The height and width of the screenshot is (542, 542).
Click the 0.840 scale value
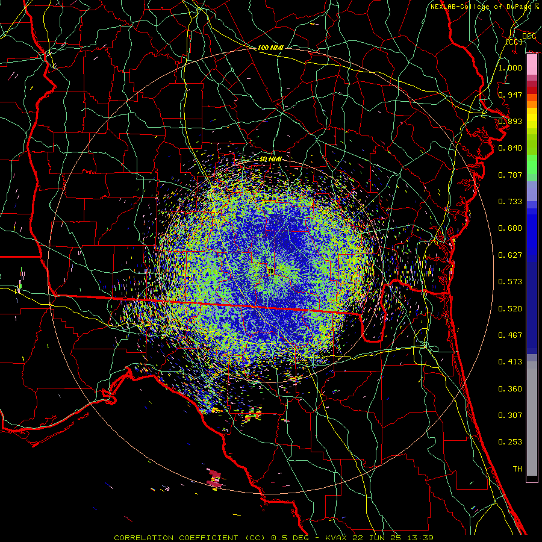pyautogui.click(x=510, y=148)
